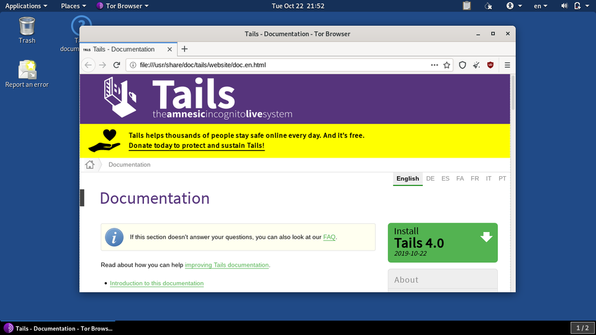
Task: Click the Tails logo in the banner
Action: [197, 97]
